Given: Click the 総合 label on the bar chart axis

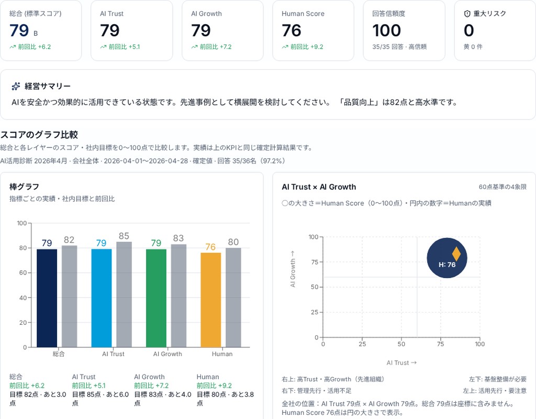Looking at the screenshot, I should pos(59,354).
